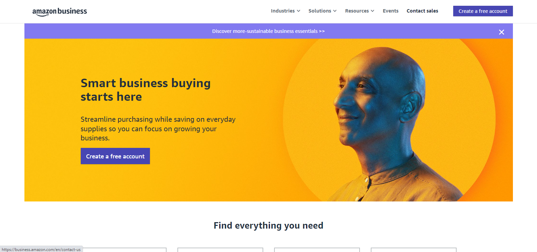Screen dimensions: 537x252
Task: Click hero Create a free account button
Action: pos(115,156)
